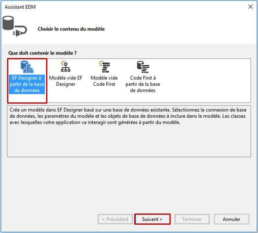This screenshot has width=258, height=233.
Task: Select Code First from database icon
Action: [143, 67]
